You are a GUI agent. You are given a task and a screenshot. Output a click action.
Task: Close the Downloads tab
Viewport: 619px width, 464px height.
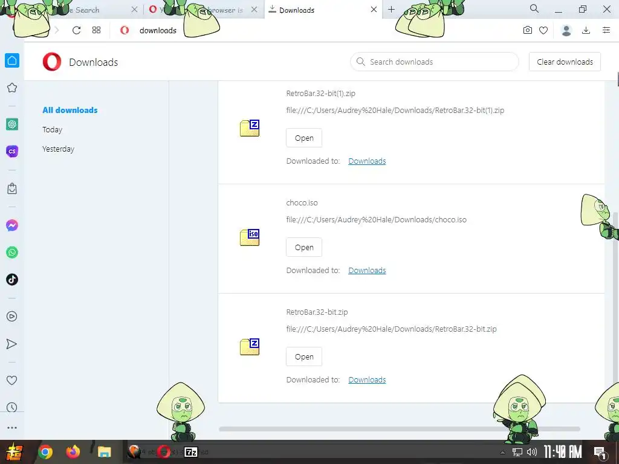pos(374,10)
